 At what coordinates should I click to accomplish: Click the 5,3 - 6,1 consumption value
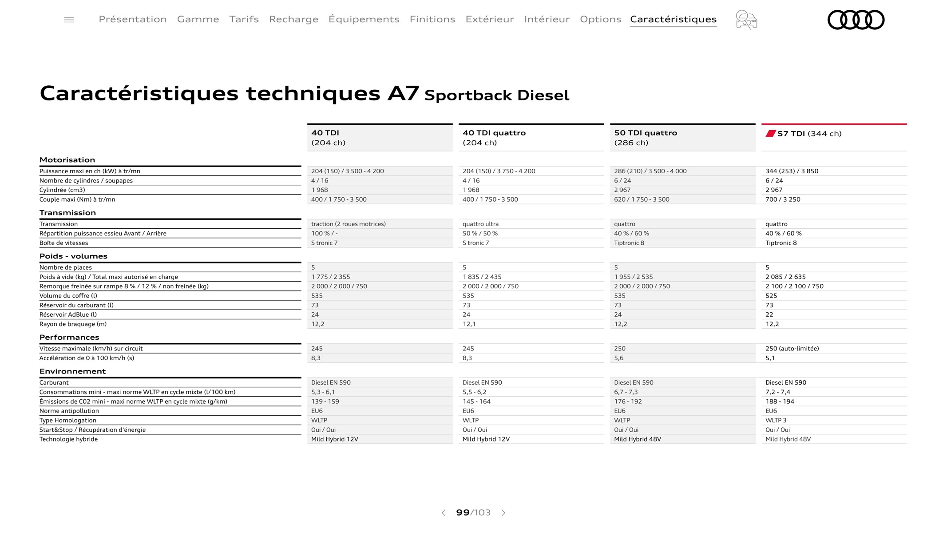coord(323,392)
